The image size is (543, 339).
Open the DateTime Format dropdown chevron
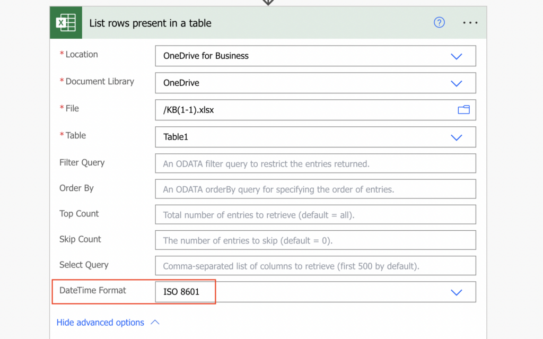[x=457, y=292]
